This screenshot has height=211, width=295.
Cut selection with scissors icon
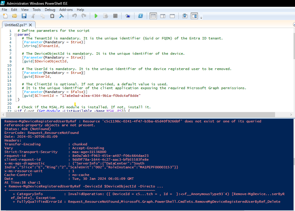(33, 16)
